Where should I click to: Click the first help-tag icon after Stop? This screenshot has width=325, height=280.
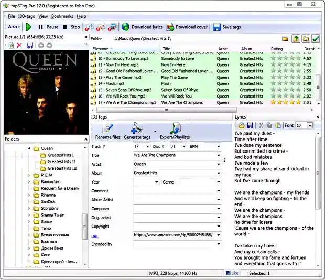pos(89,27)
